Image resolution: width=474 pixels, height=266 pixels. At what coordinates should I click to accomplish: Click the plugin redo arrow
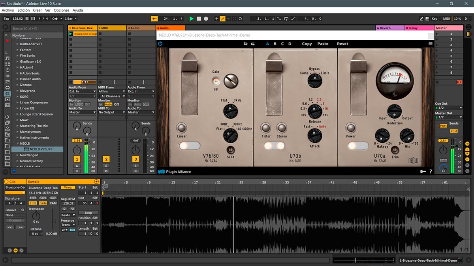tap(253, 44)
